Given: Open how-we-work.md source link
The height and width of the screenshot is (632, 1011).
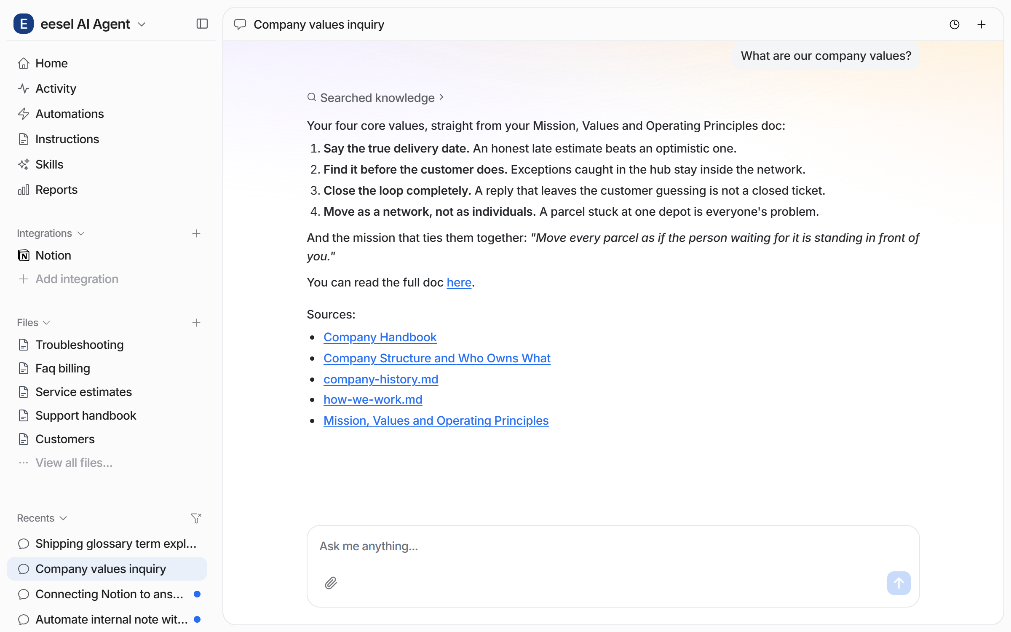Looking at the screenshot, I should click(x=373, y=399).
